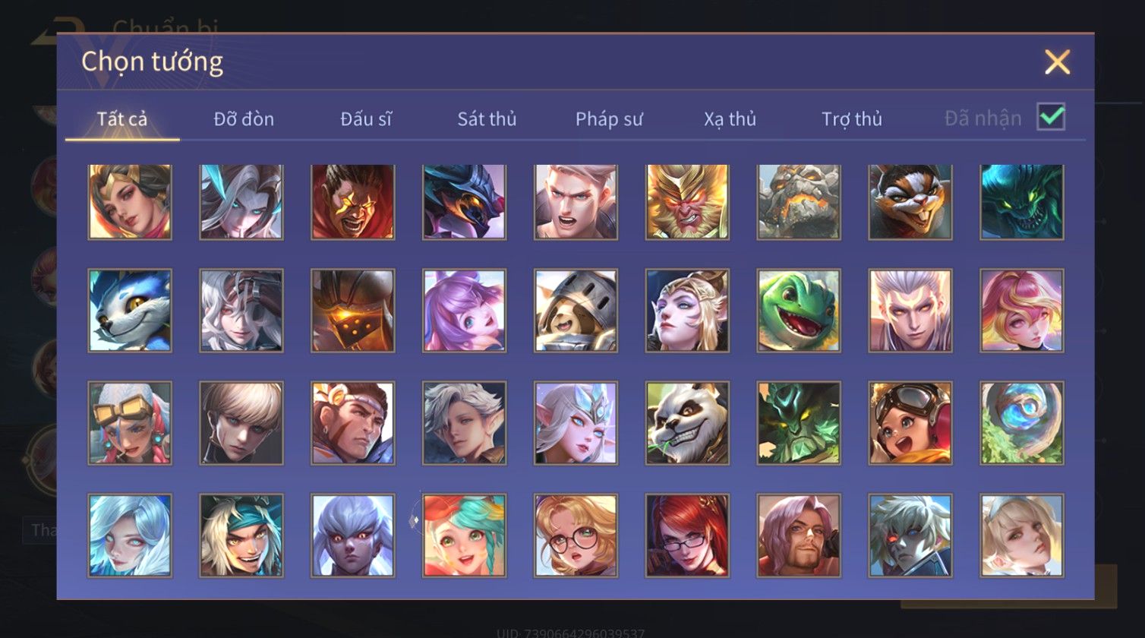Choose the rock golem hero portrait

pos(799,201)
